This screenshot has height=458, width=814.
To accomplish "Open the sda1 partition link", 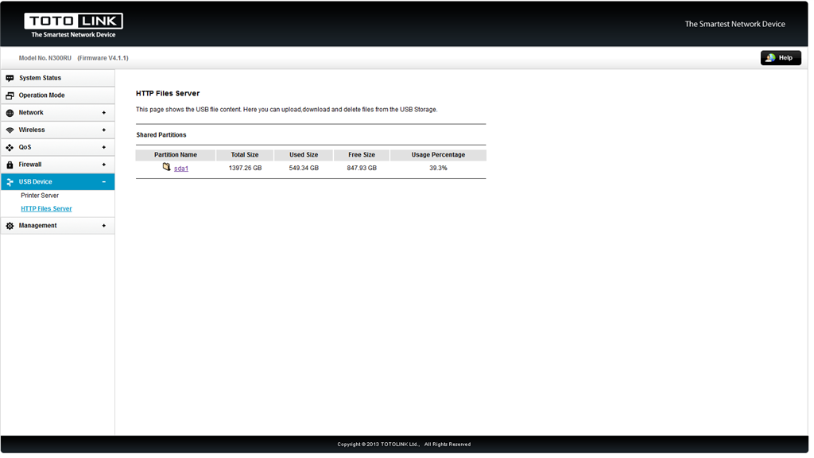I will [181, 169].
